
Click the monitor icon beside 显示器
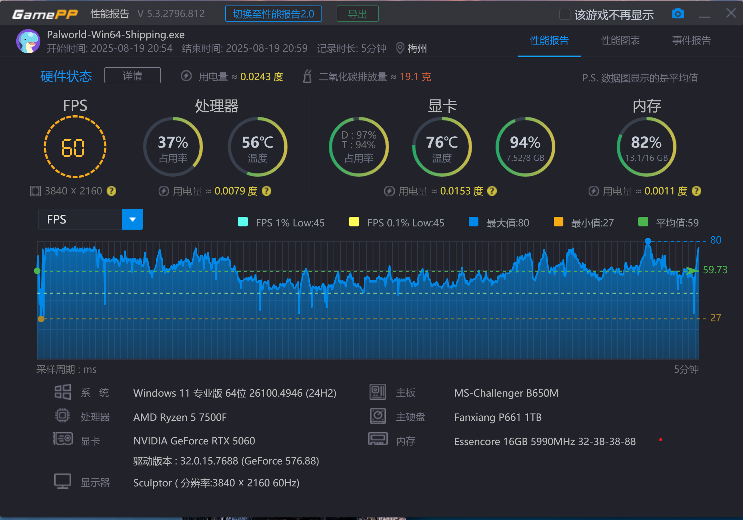click(62, 481)
